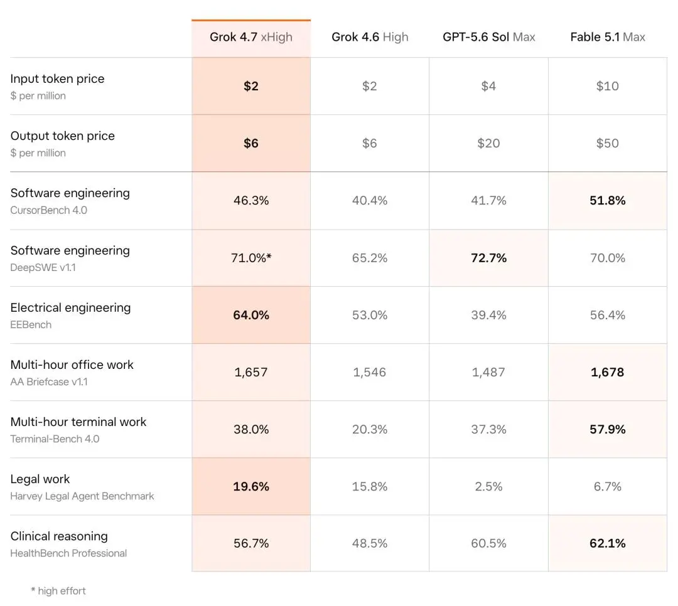Click the 72.7% GPT-5.6 DeepSWE score
Screen dimensions: 678x606
point(488,258)
